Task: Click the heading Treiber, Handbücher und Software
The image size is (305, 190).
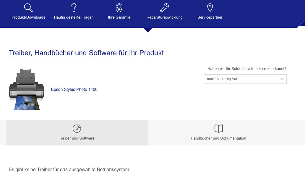Action: tap(86, 53)
